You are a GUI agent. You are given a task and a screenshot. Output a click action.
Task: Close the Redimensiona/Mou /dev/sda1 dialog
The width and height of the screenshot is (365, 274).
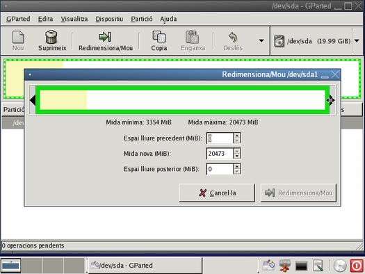(x=335, y=74)
